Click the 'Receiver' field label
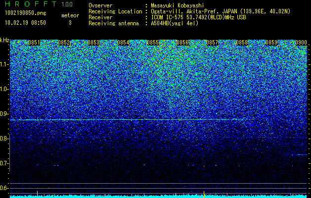 click(x=100, y=17)
